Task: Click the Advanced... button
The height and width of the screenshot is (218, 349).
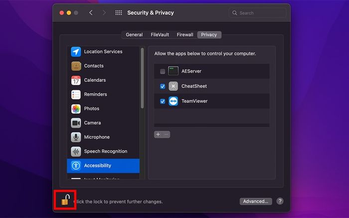Action: point(256,202)
